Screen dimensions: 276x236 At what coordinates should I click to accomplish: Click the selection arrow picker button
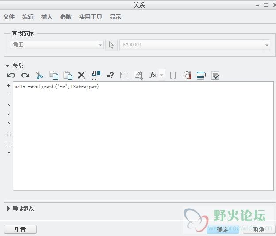click(111, 45)
